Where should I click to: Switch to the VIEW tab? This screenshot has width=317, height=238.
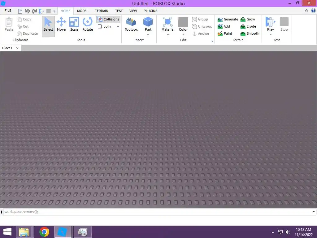133,11
